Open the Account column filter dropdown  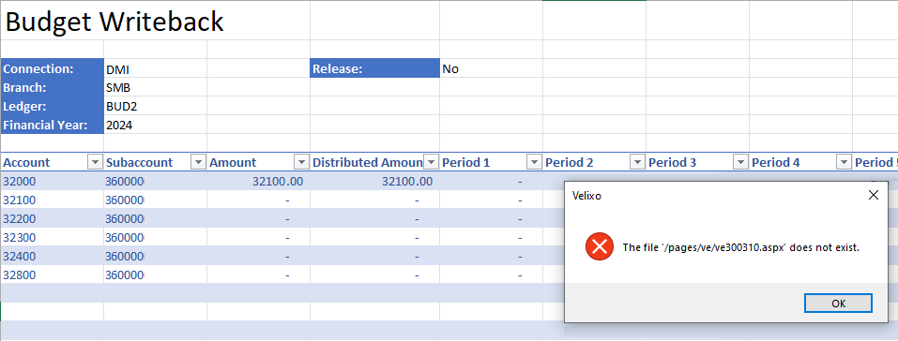click(95, 162)
